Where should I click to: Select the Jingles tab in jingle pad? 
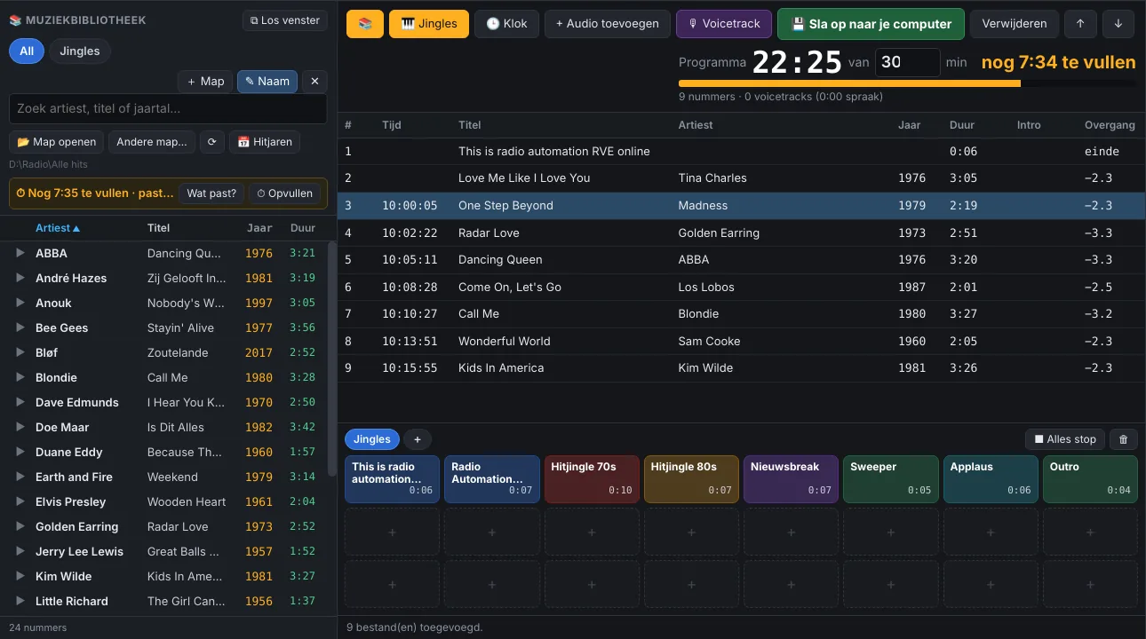point(372,439)
